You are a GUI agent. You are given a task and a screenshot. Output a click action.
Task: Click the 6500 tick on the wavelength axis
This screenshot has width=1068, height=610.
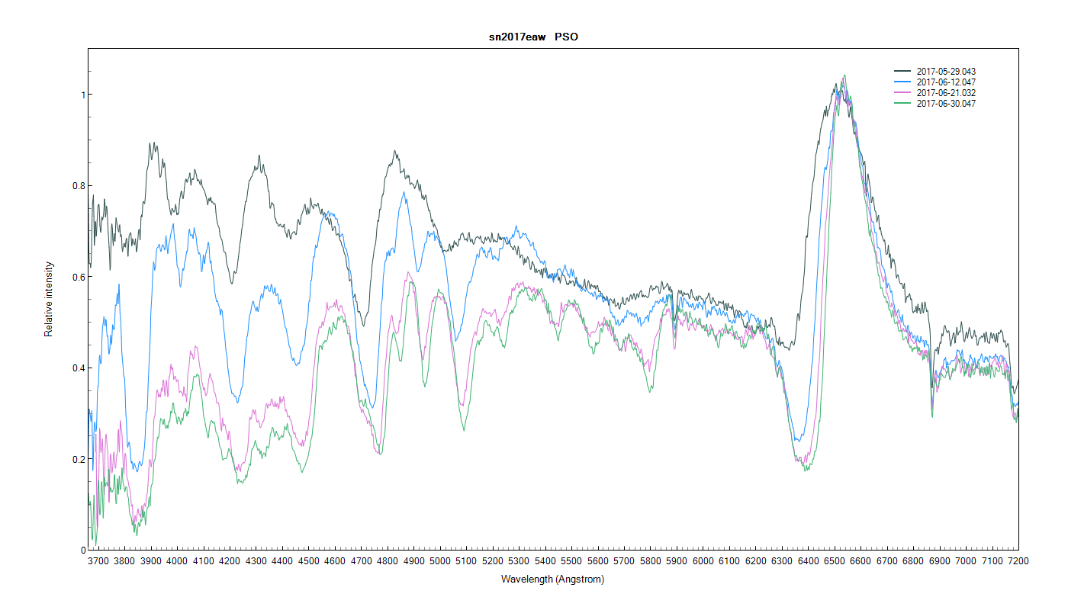835,561
